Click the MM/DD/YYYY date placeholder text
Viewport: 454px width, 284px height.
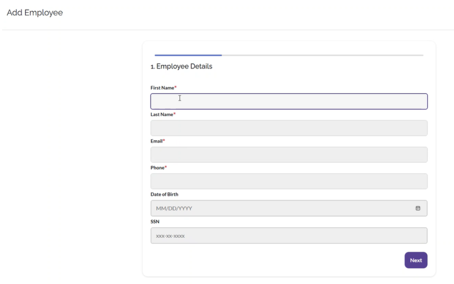174,208
